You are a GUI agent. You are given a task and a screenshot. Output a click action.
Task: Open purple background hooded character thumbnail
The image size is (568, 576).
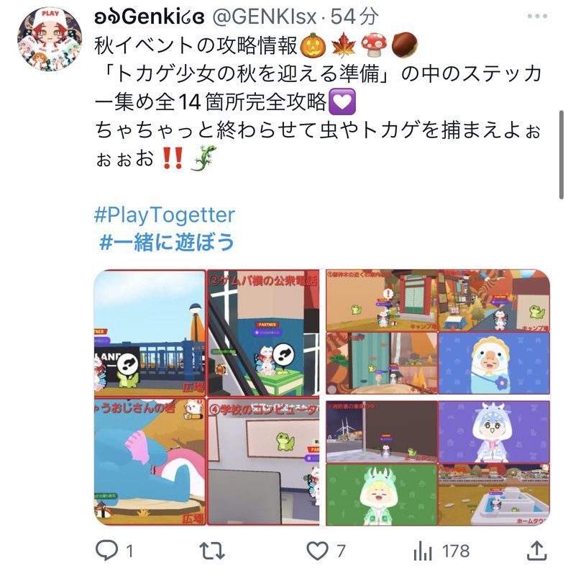[494, 431]
